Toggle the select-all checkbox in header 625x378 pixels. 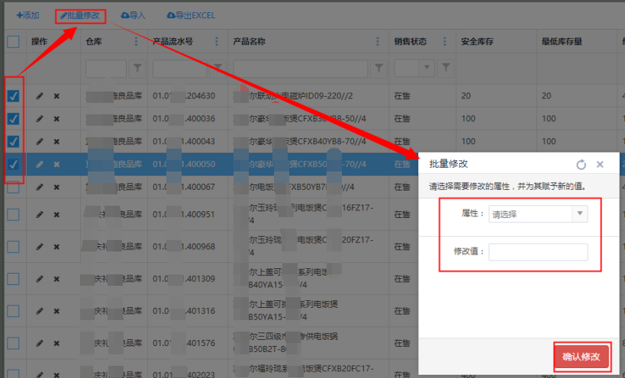pos(13,42)
